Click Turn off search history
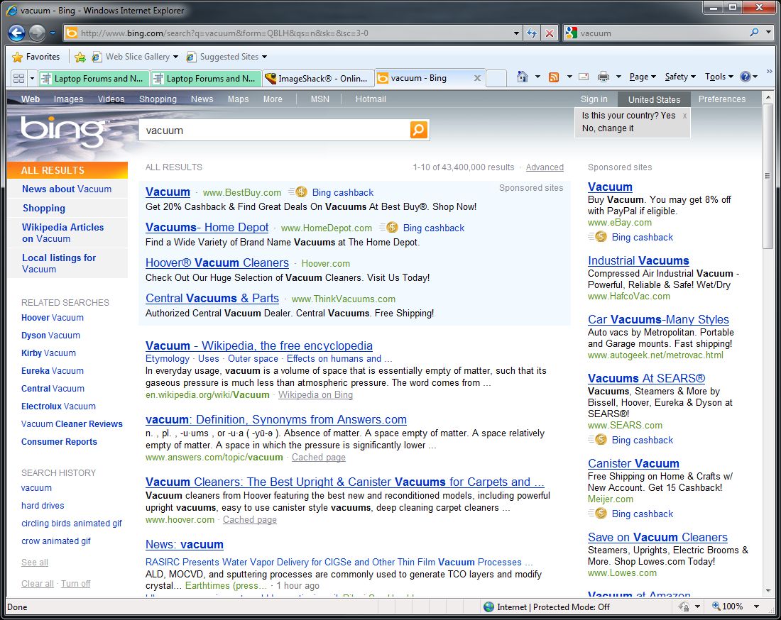 76,584
